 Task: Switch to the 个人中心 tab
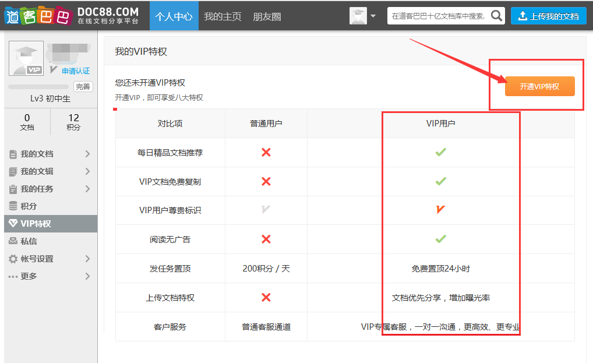[x=174, y=16]
